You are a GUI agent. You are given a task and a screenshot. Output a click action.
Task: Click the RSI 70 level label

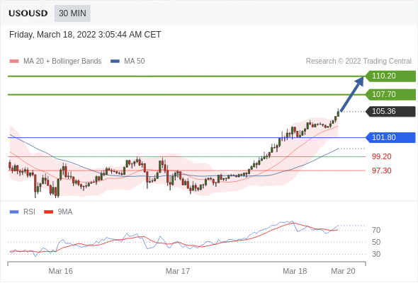[x=376, y=230]
